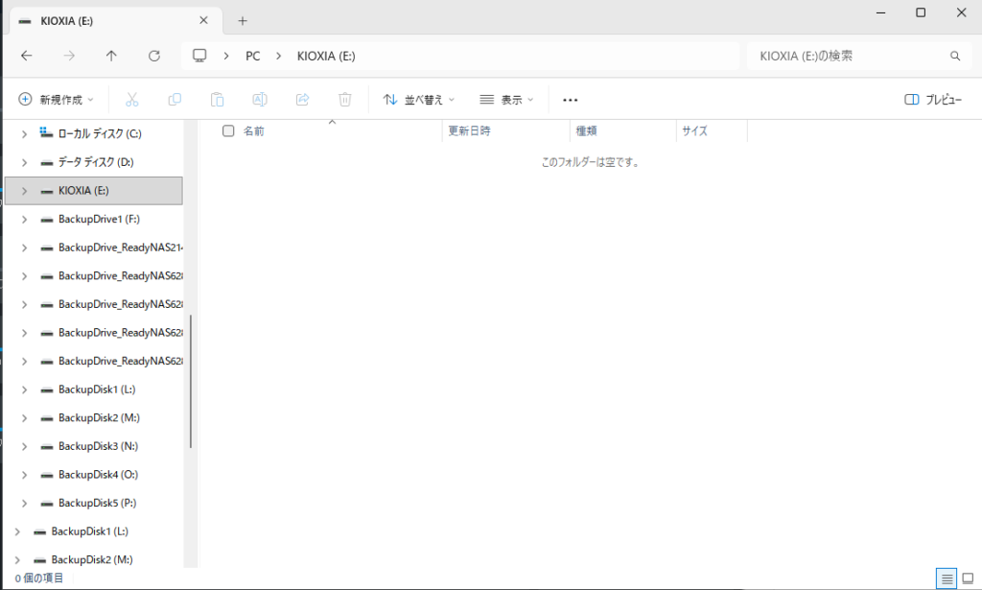Expand the ローカル ディスク (C:) tree node
Screen dimensions: 982x590
tap(24, 134)
